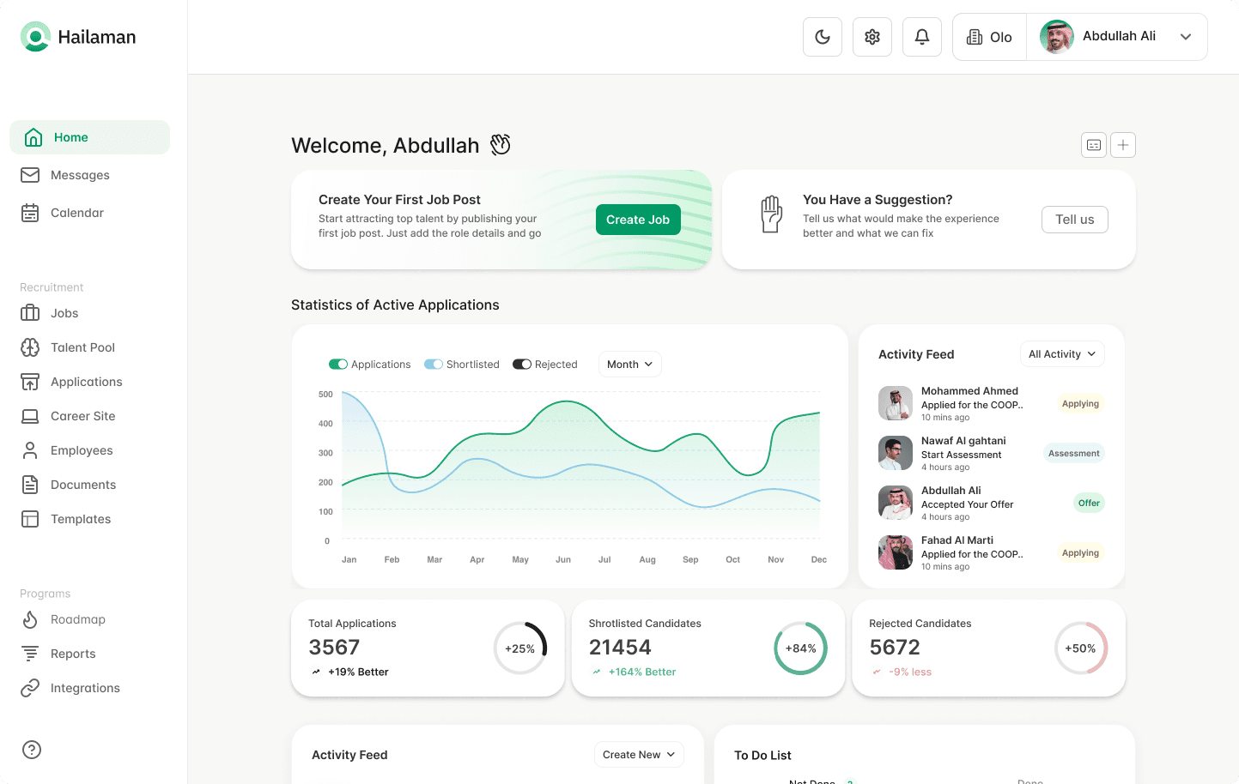Click the Total Applications value 3567
Image resolution: width=1239 pixels, height=784 pixels.
(334, 648)
